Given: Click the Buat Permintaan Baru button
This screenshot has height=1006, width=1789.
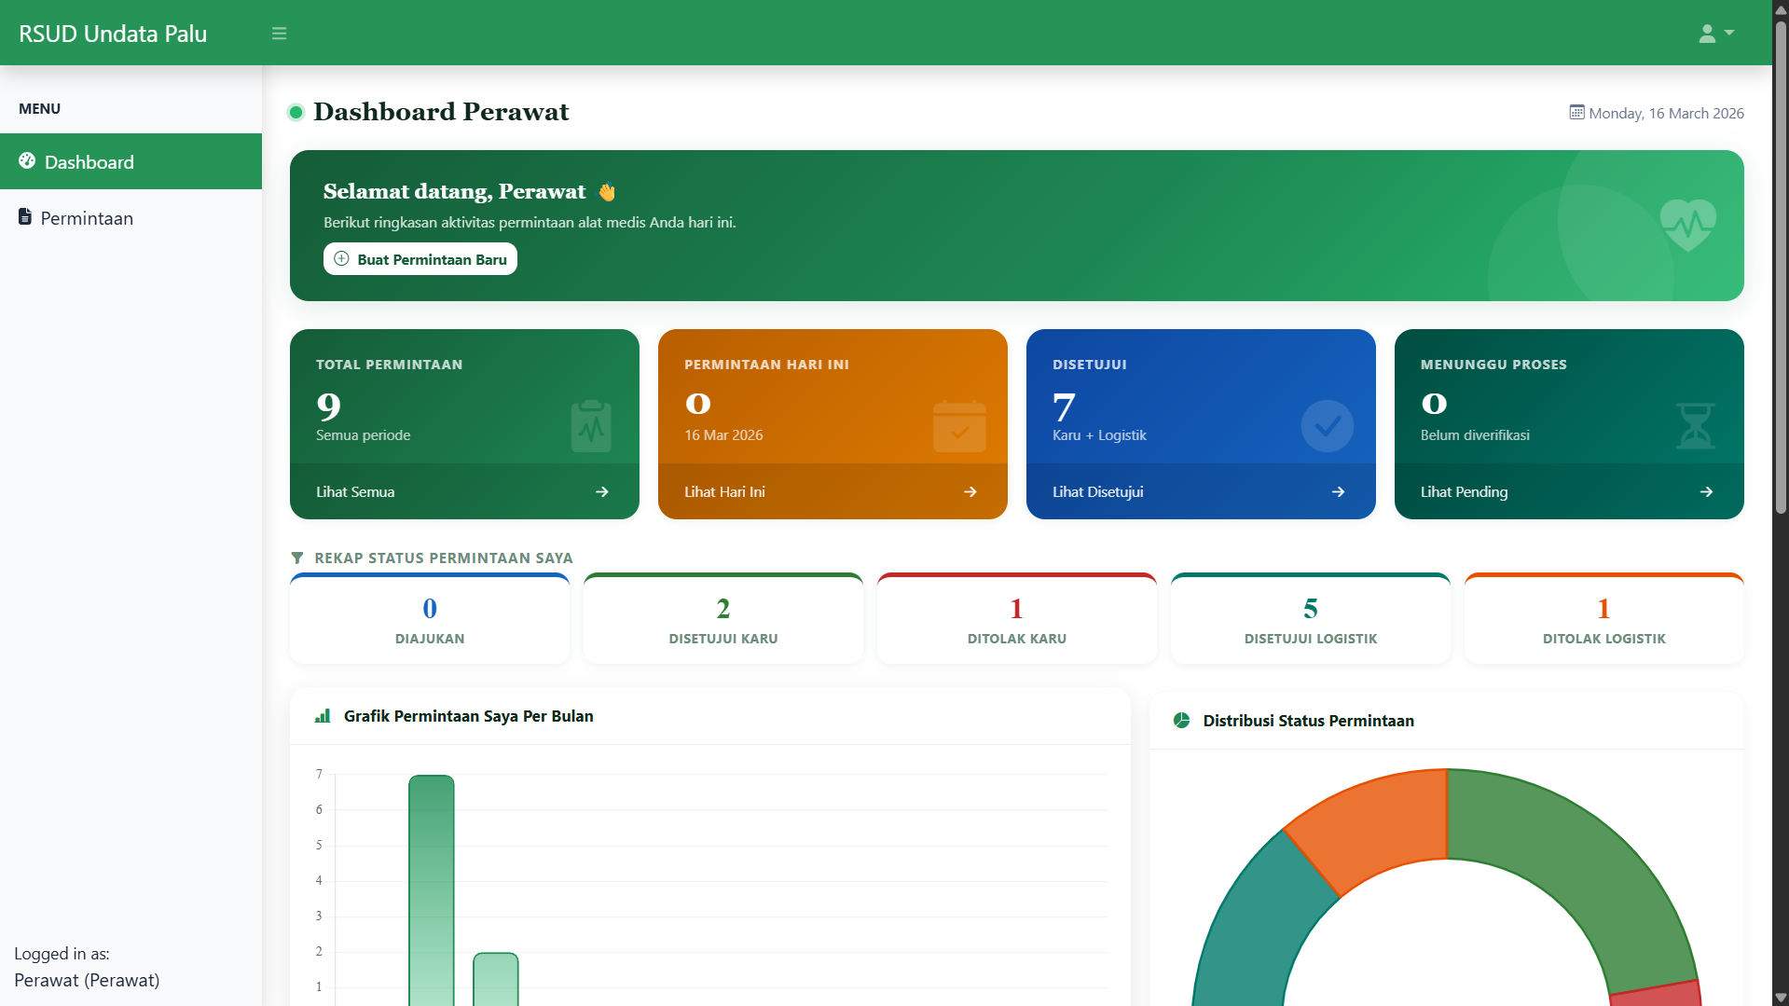Looking at the screenshot, I should click(x=420, y=259).
